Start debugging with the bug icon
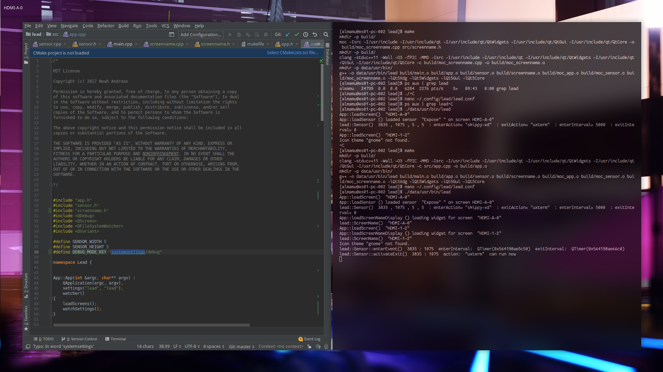This screenshot has width=663, height=372. coord(239,34)
